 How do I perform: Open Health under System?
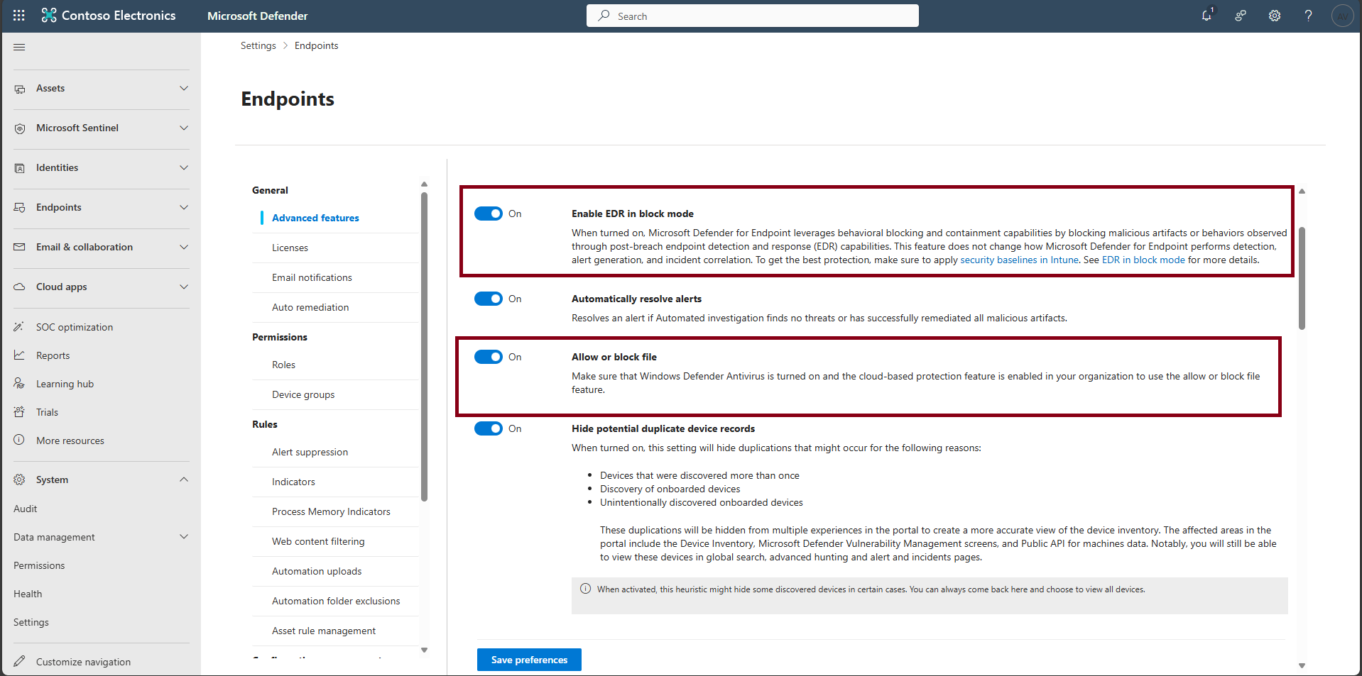point(28,594)
